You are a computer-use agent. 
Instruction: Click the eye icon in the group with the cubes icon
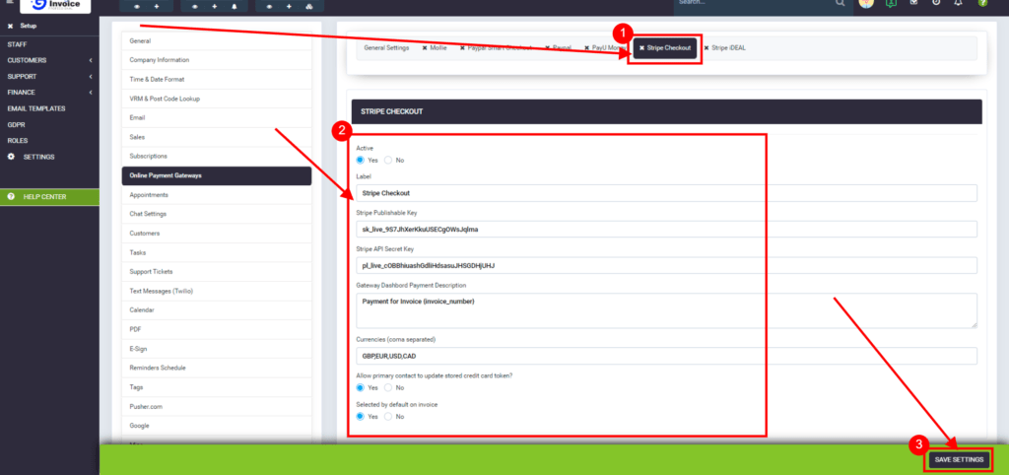270,7
